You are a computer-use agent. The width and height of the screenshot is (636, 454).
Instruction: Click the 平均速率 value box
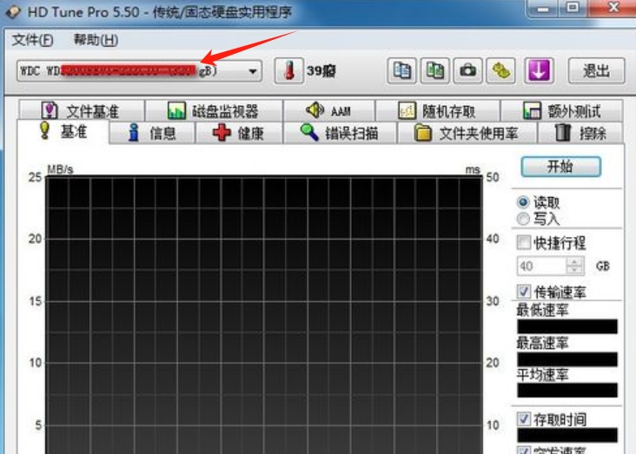tap(567, 390)
